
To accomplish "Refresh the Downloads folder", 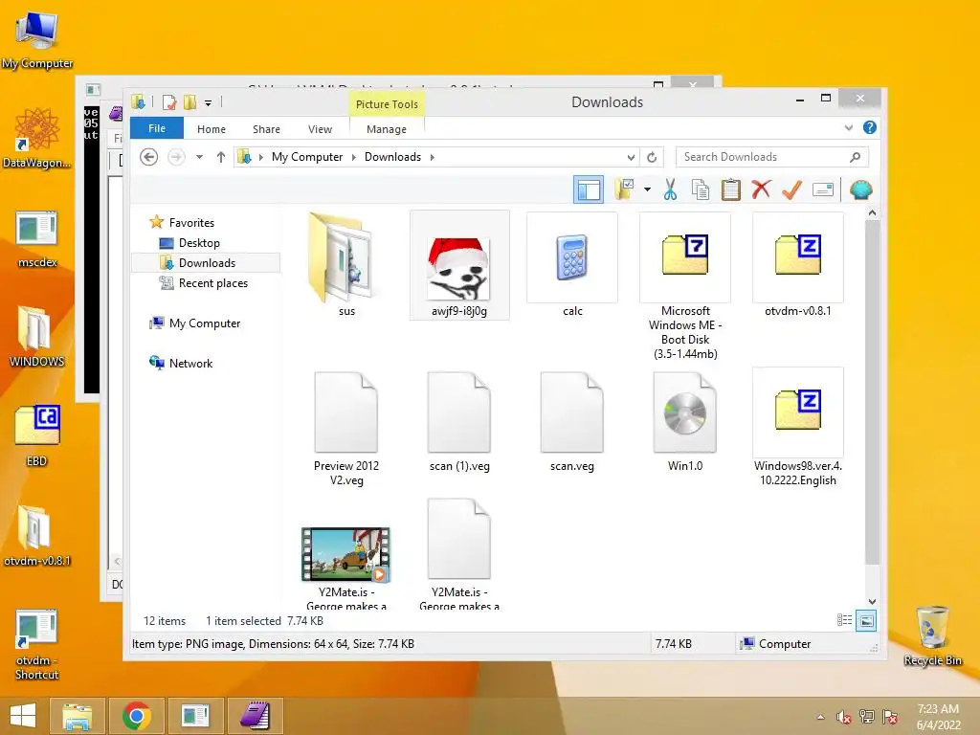I will coord(652,158).
